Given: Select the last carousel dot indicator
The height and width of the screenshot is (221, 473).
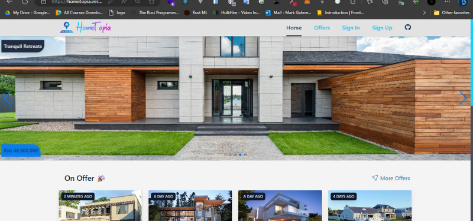Looking at the screenshot, I should [x=245, y=154].
